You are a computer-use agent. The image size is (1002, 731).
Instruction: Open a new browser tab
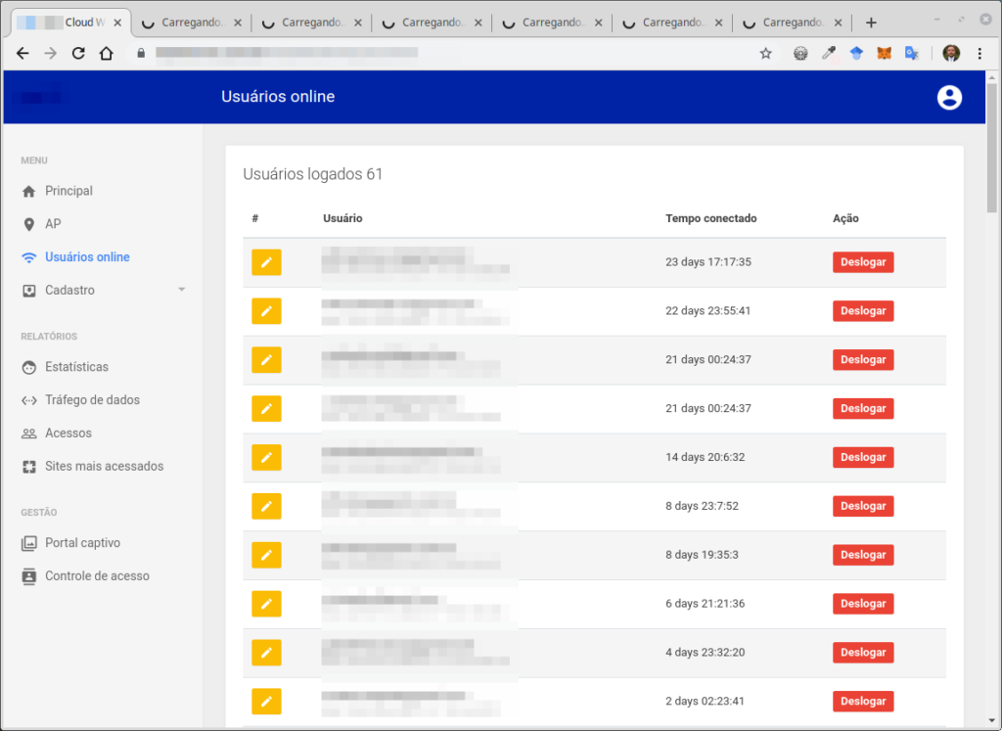pos(871,23)
